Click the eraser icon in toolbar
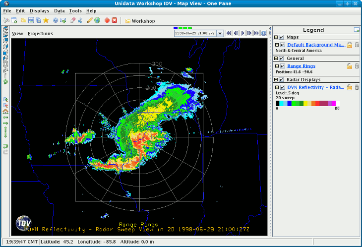This screenshot has height=247, width=362. (x=72, y=21)
